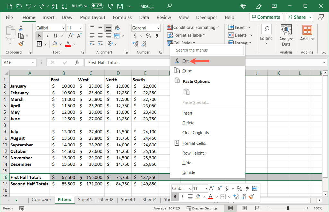Click the ribbon red Font Color button
Image resolution: width=329 pixels, height=212 pixels.
[x=68, y=44]
